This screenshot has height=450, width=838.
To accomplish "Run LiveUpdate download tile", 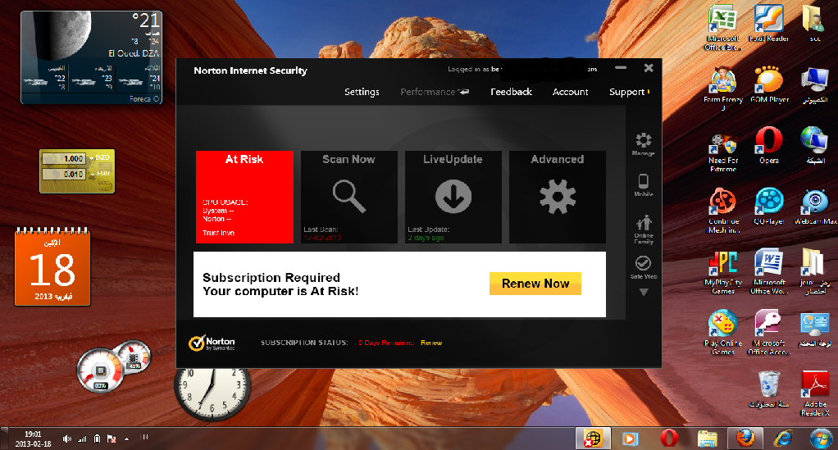I will (x=453, y=197).
